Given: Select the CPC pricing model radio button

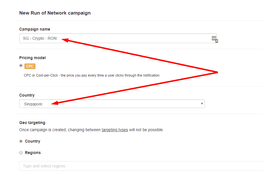Looking at the screenshot, I should tap(21, 65).
